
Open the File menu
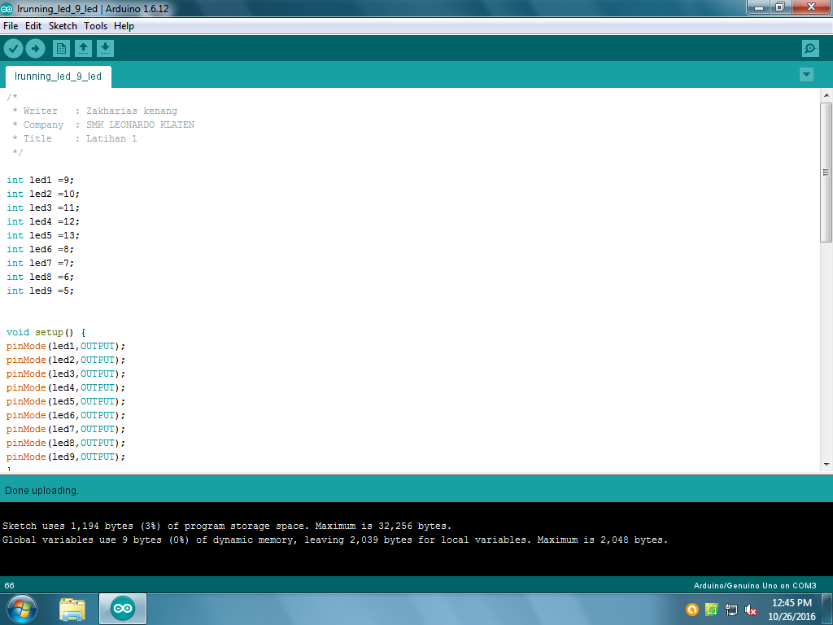(11, 26)
